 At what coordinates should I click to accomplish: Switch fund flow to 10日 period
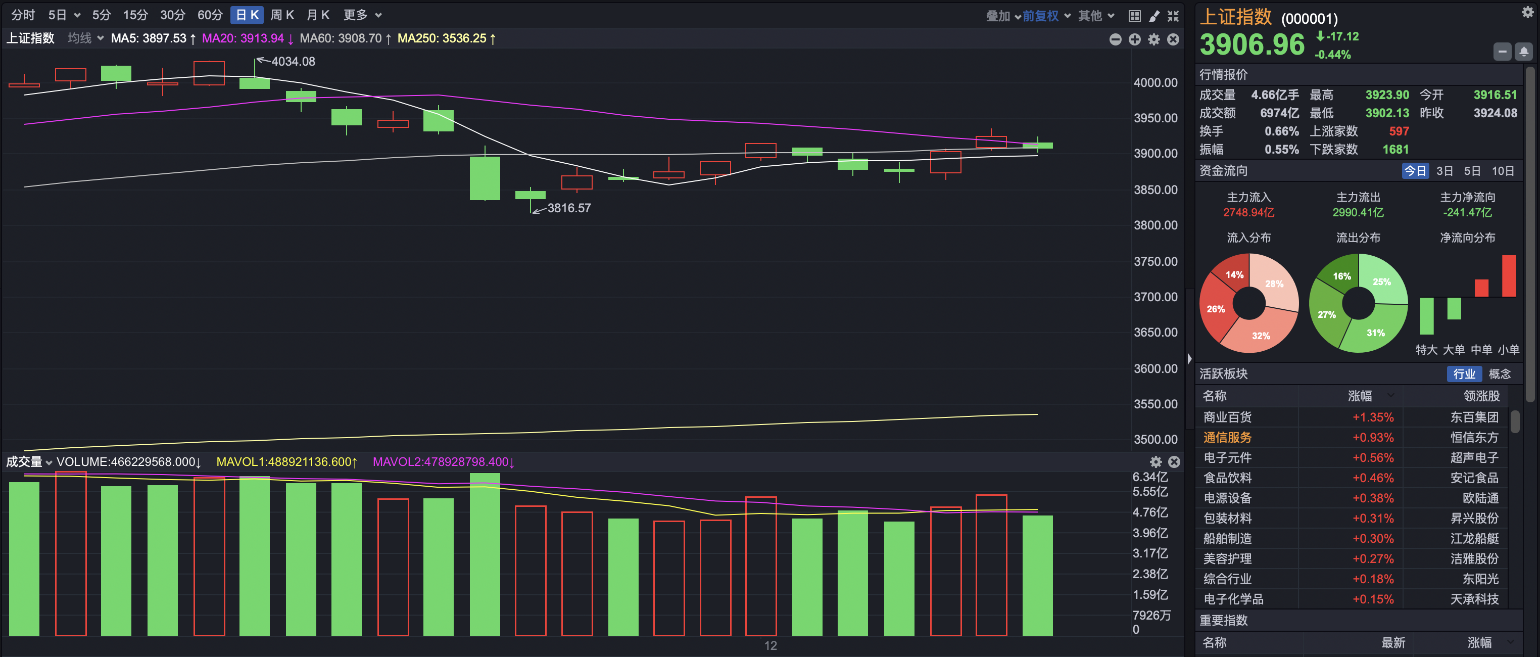[1502, 171]
